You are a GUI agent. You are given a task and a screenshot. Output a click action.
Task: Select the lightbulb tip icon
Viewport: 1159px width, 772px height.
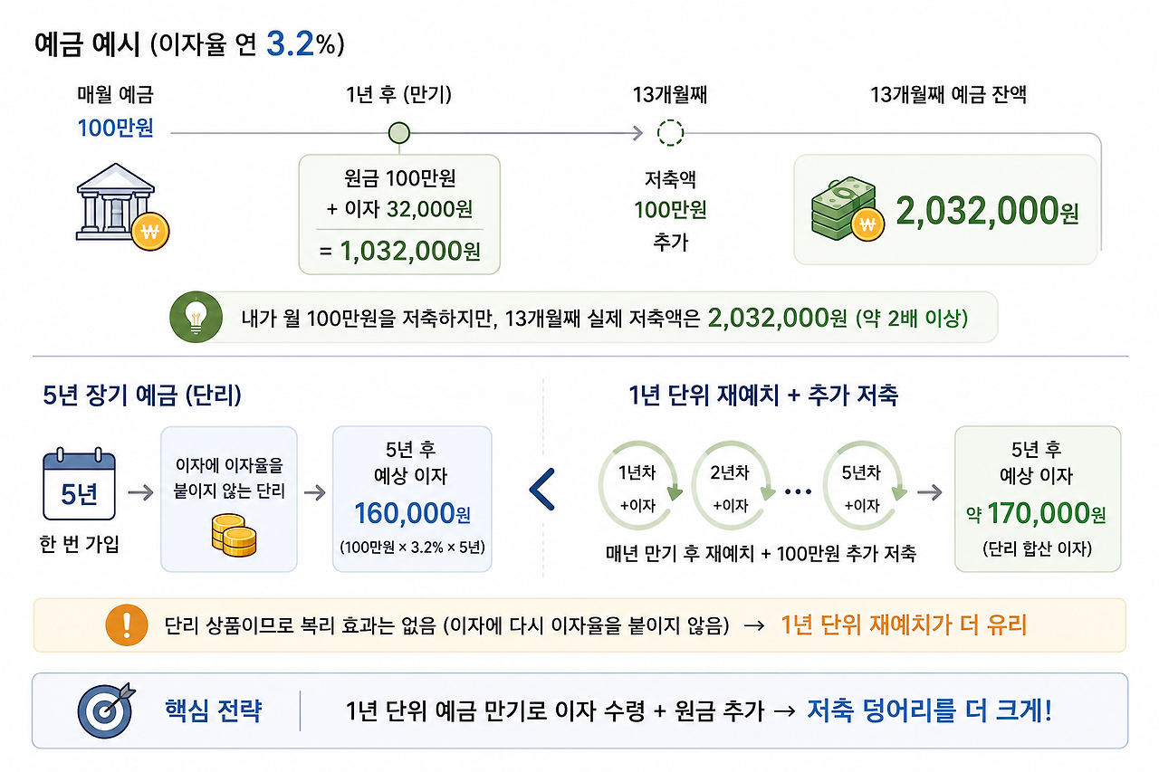pyautogui.click(x=196, y=317)
